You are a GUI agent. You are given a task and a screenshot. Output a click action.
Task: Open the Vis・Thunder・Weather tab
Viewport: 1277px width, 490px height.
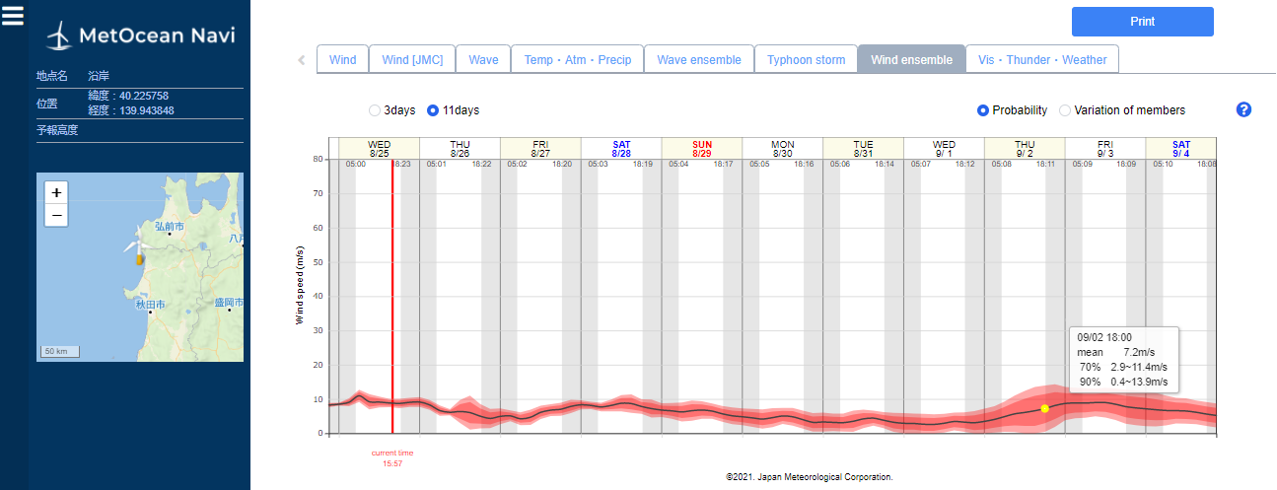click(1042, 59)
